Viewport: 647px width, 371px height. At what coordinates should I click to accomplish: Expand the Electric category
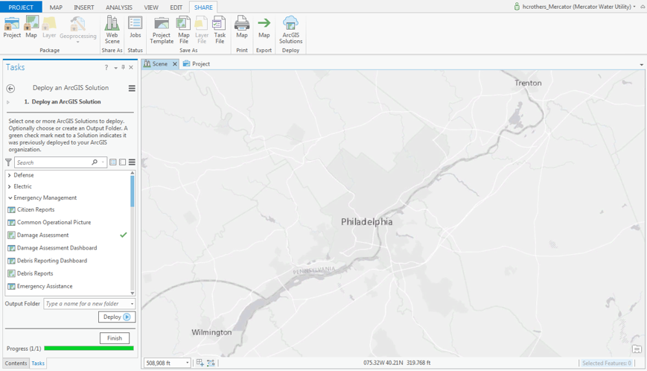coord(10,186)
